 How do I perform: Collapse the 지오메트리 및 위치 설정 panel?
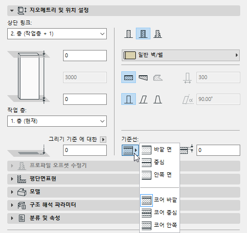12,11
